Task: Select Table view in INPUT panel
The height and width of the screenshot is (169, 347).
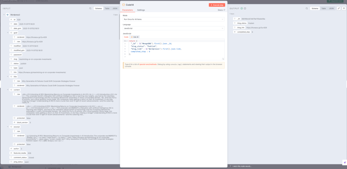Action: [107, 8]
